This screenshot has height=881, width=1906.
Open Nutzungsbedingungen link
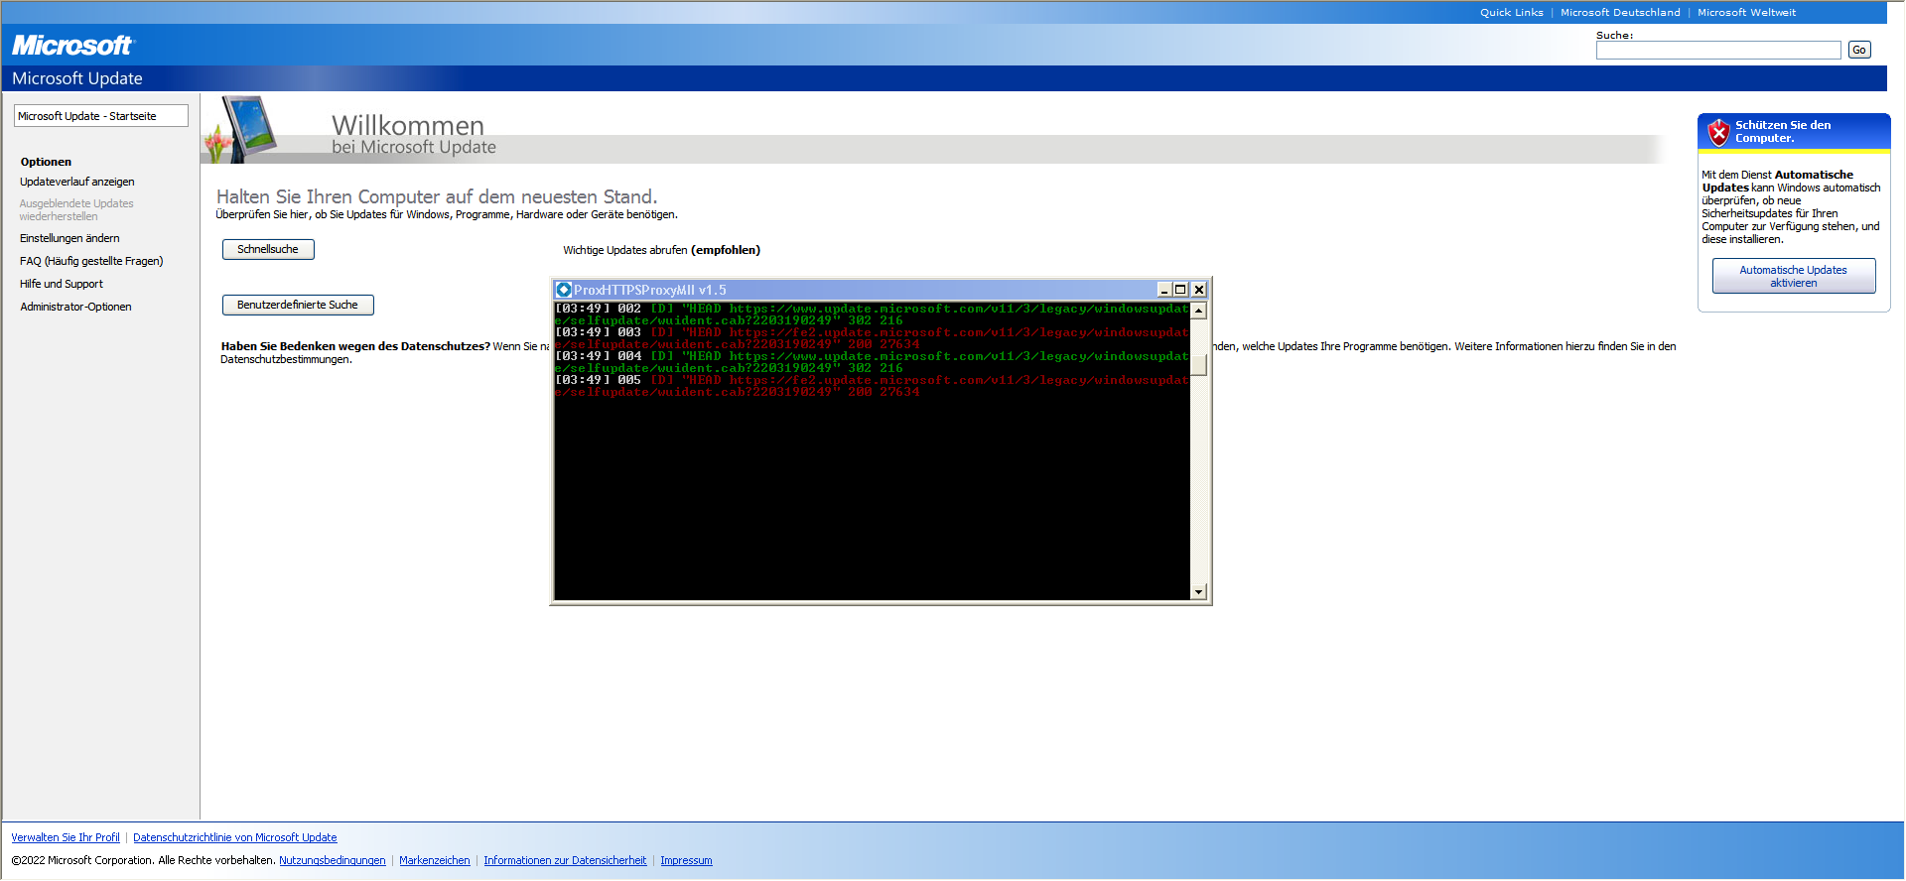(x=333, y=860)
